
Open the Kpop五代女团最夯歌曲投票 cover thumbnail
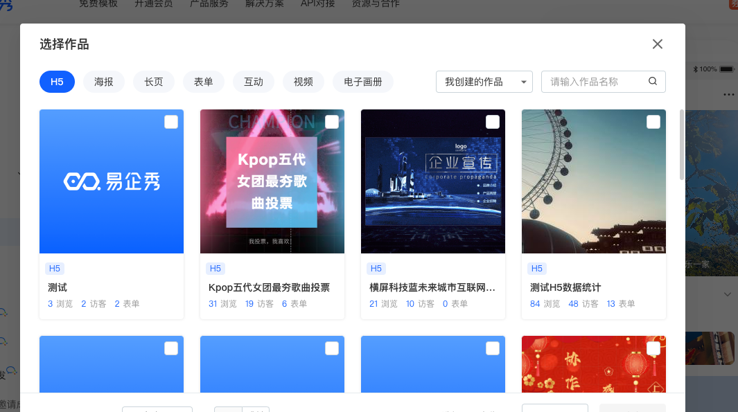coord(272,181)
